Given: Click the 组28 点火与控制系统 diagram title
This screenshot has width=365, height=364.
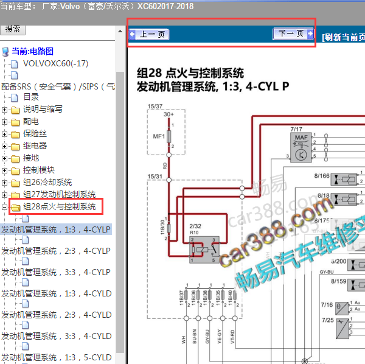Looking at the screenshot, I should tap(190, 73).
